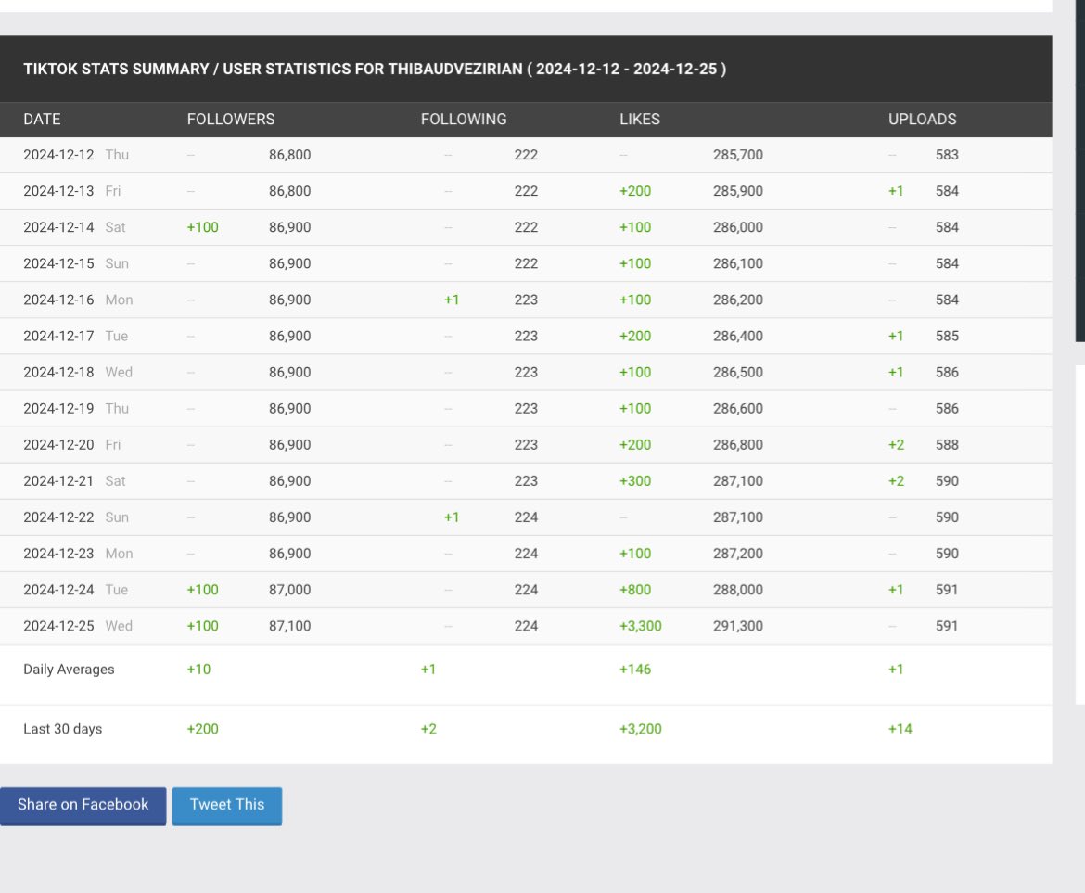Screen dimensions: 1085x893
Task: Click the Last 30 days row label
Action: [63, 729]
